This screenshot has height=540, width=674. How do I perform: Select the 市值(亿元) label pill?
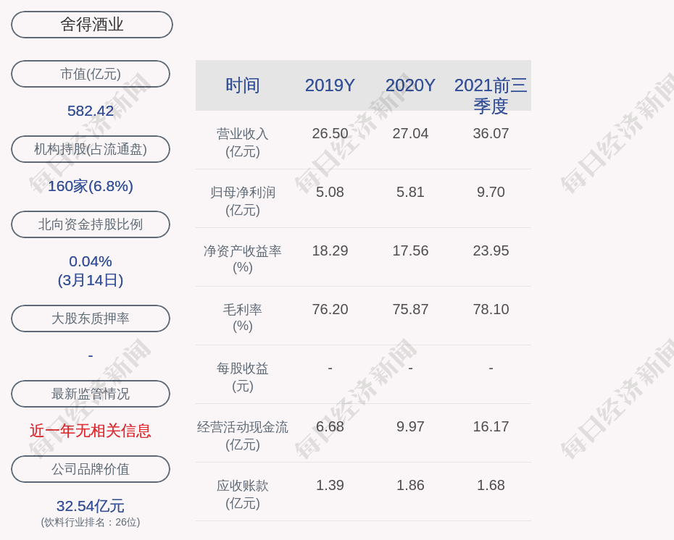(x=91, y=74)
